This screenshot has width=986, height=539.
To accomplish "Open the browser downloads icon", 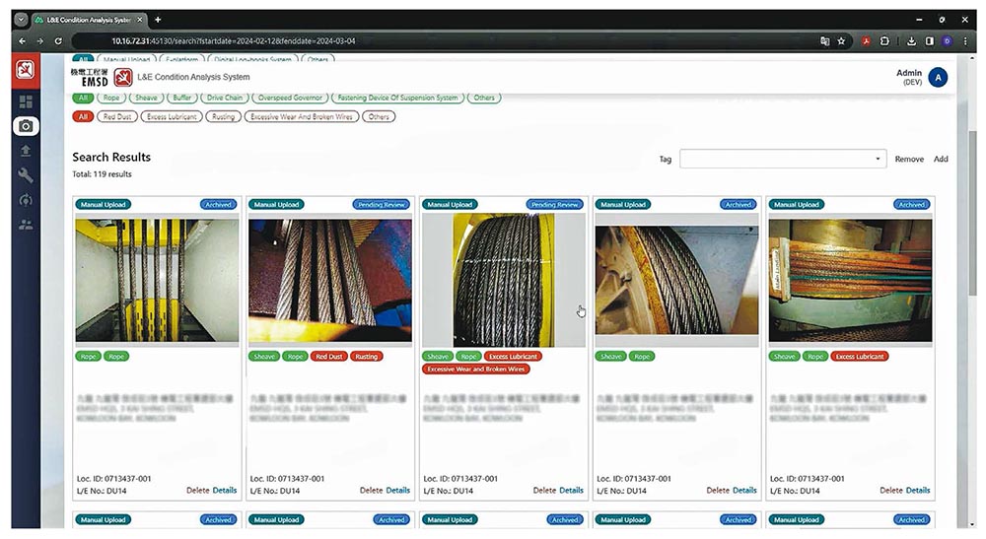I will pyautogui.click(x=911, y=40).
